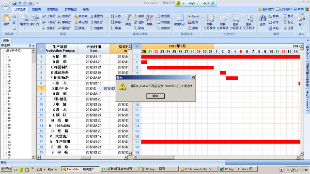
Task: Open dropdown arrow under 筛选 filter
Action: pyautogui.click(x=128, y=29)
